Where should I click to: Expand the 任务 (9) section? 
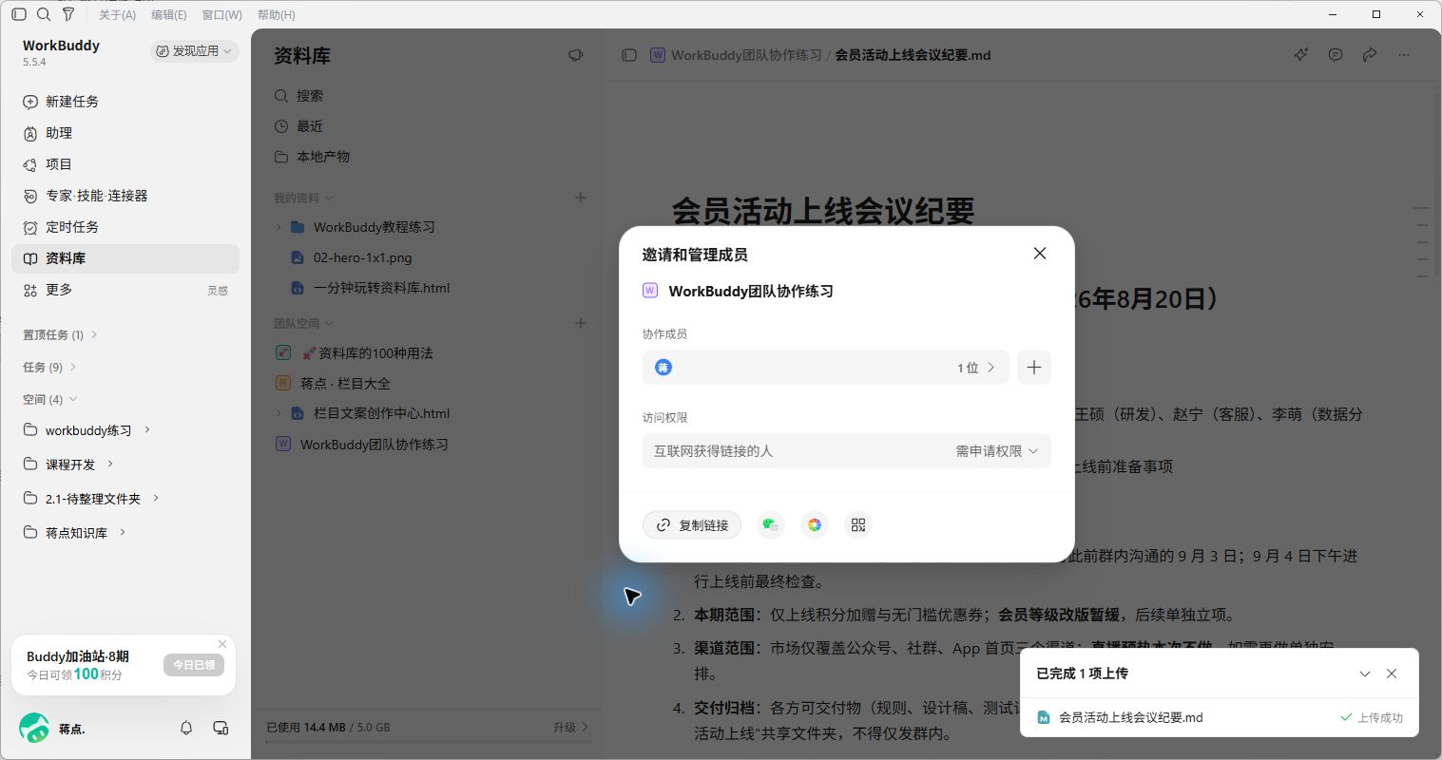tap(49, 367)
